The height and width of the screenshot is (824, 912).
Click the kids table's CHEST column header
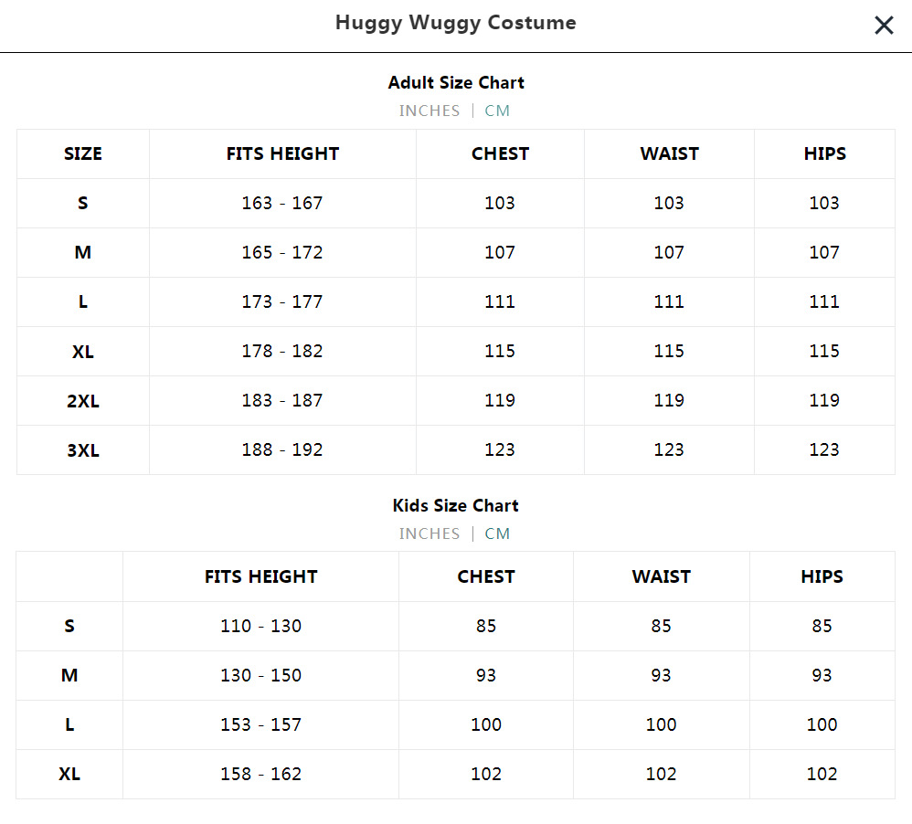(486, 576)
